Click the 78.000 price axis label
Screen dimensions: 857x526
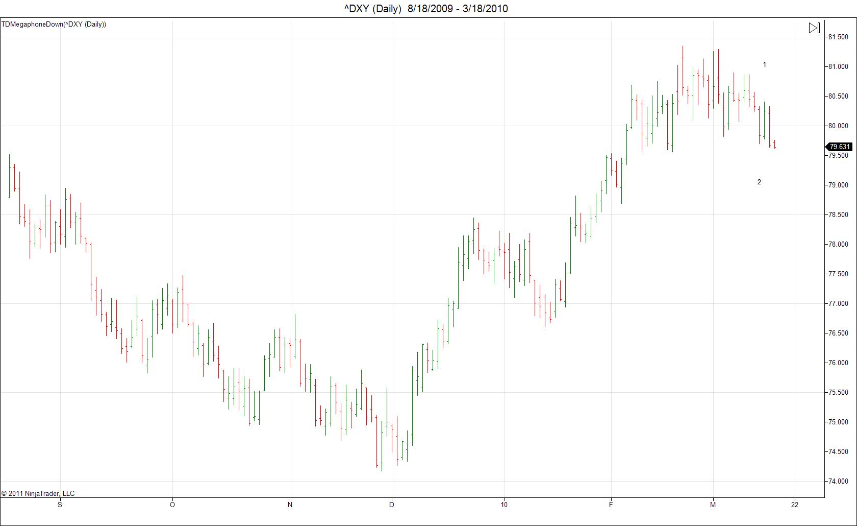pos(838,244)
